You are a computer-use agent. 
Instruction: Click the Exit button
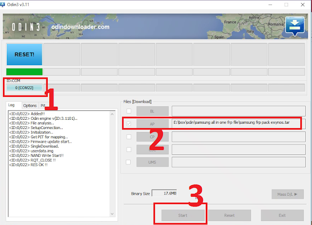(x=282, y=215)
